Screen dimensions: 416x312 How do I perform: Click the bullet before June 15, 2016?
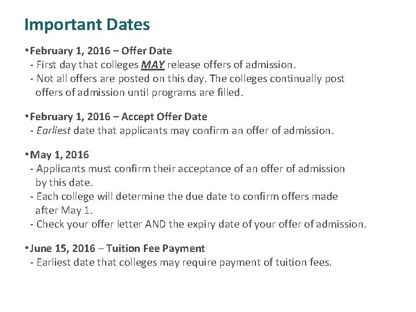(x=27, y=248)
